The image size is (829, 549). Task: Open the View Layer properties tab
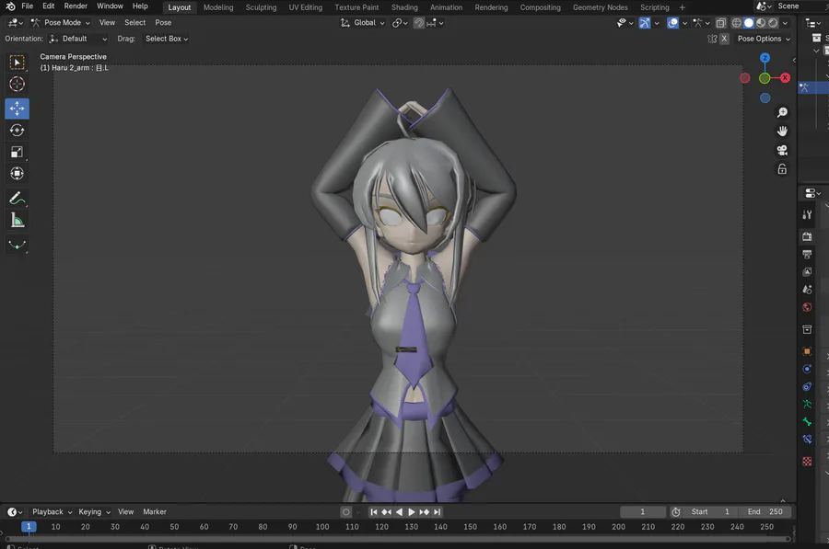807,272
